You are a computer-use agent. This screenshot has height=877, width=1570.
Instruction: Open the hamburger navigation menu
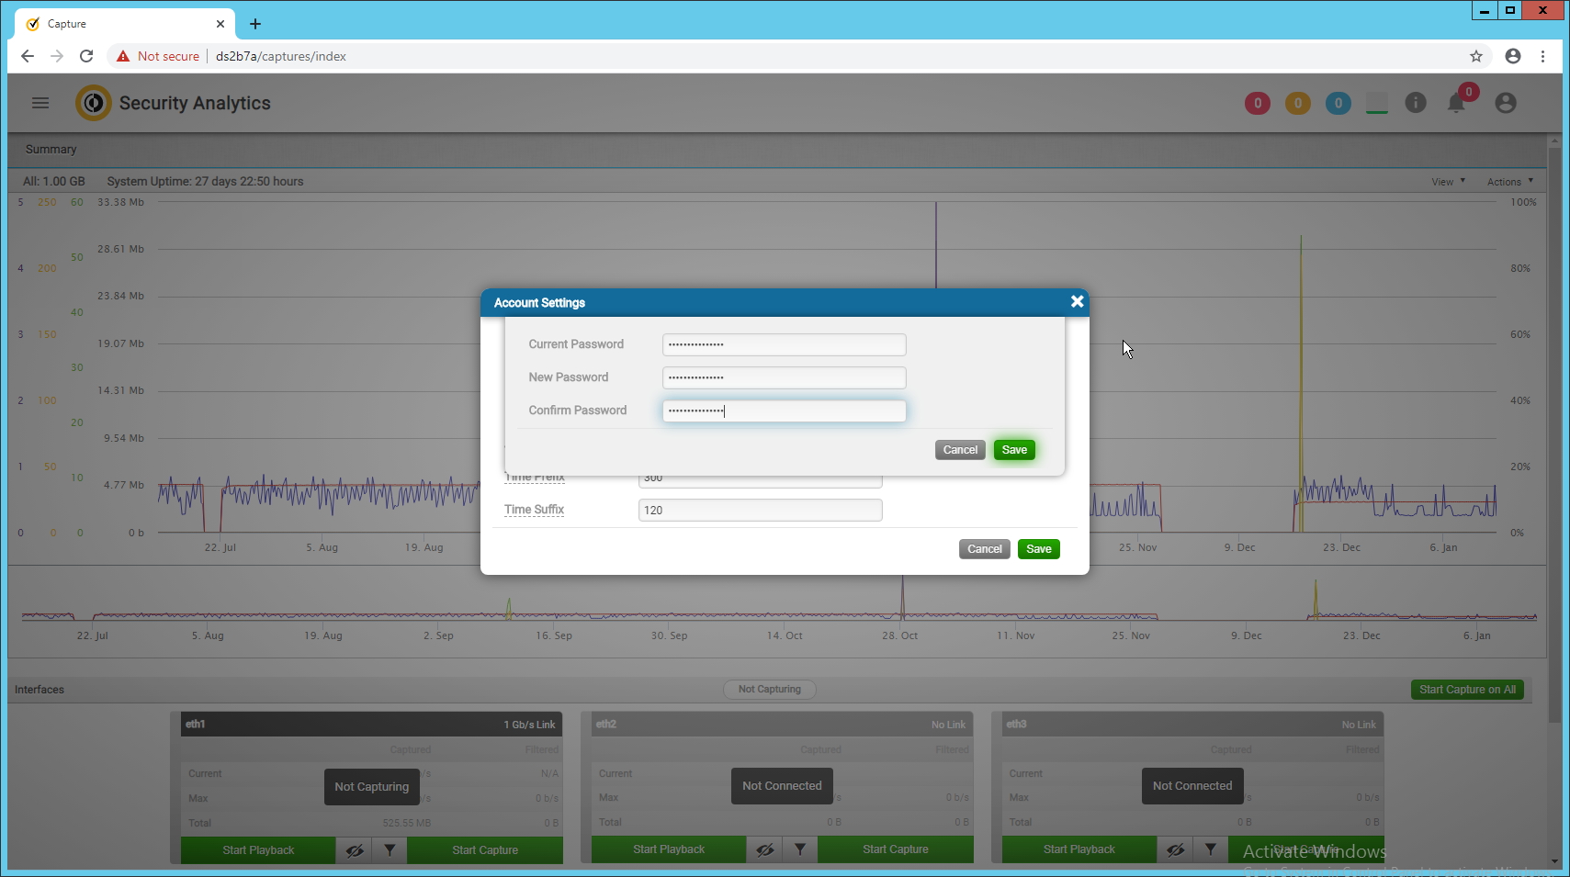point(40,103)
